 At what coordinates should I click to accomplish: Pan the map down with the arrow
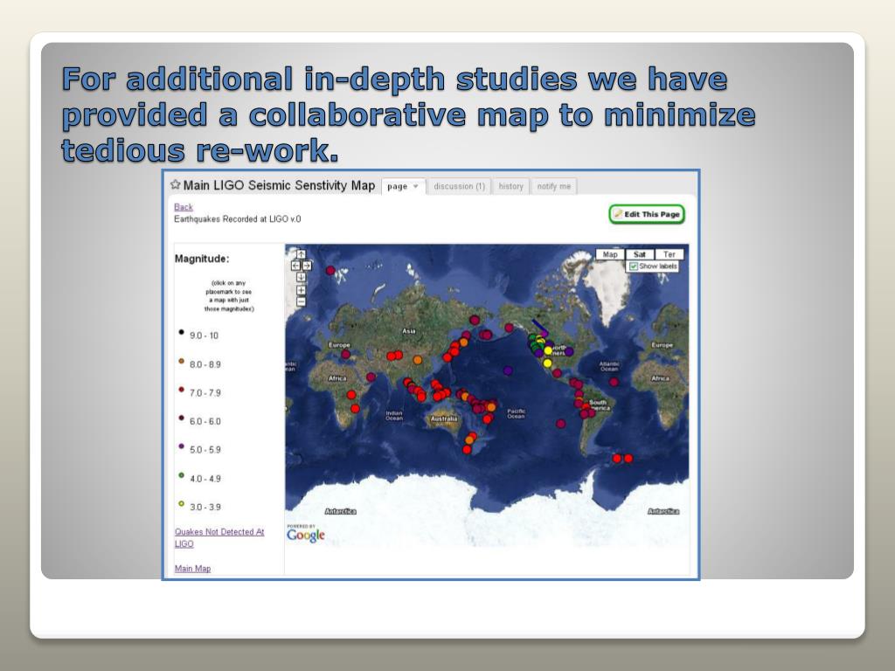tap(301, 277)
